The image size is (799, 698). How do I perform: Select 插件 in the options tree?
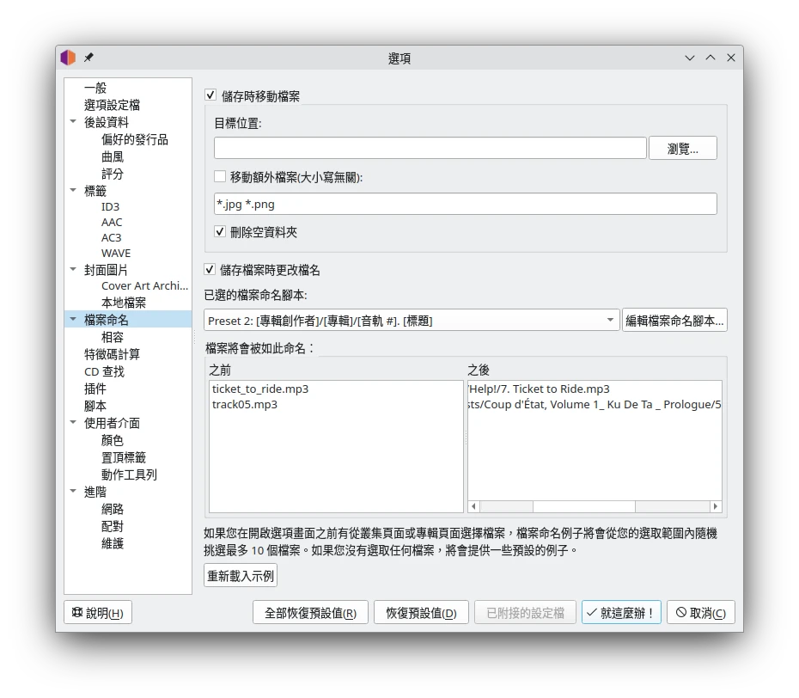95,389
